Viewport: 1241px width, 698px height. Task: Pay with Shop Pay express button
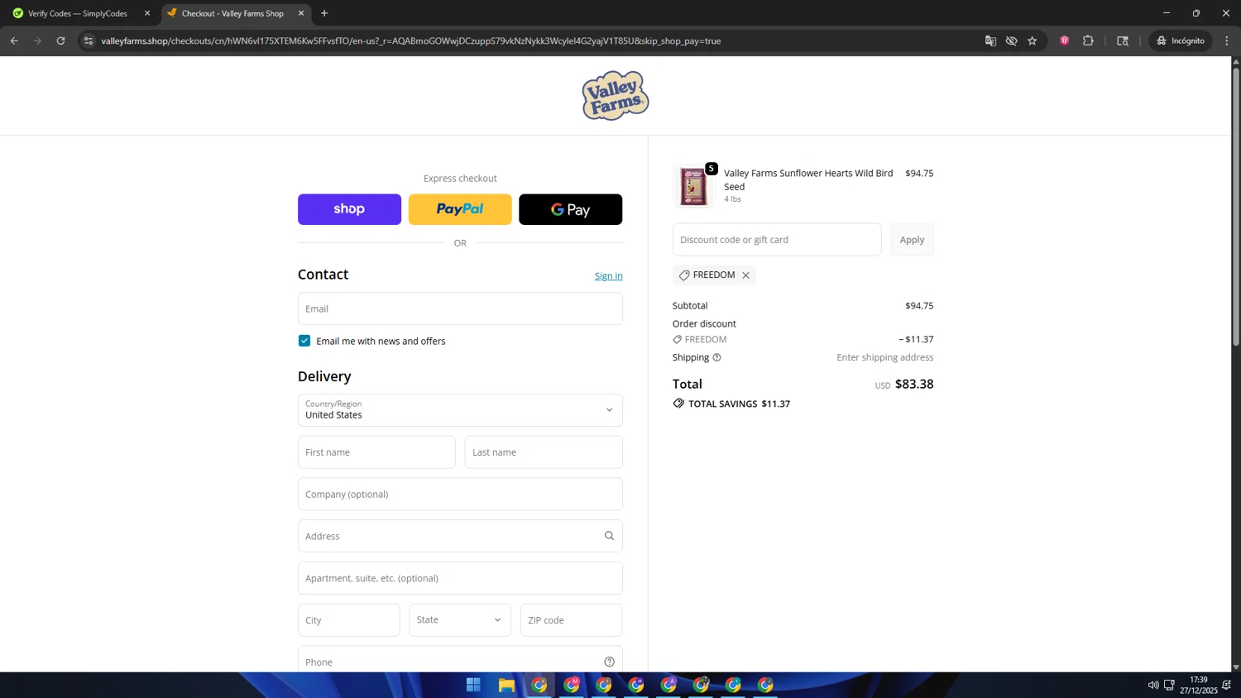point(349,209)
